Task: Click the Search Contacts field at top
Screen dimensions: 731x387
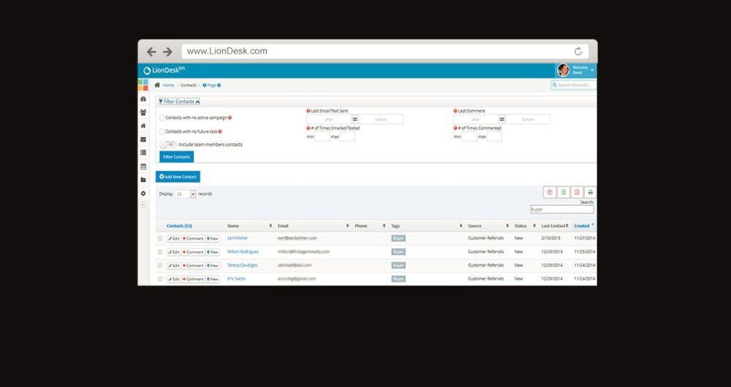Action: coord(574,85)
